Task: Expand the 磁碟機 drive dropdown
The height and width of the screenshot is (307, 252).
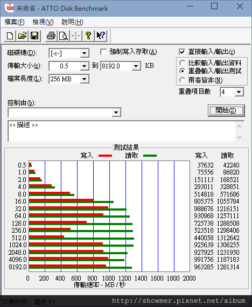Action: [x=85, y=53]
